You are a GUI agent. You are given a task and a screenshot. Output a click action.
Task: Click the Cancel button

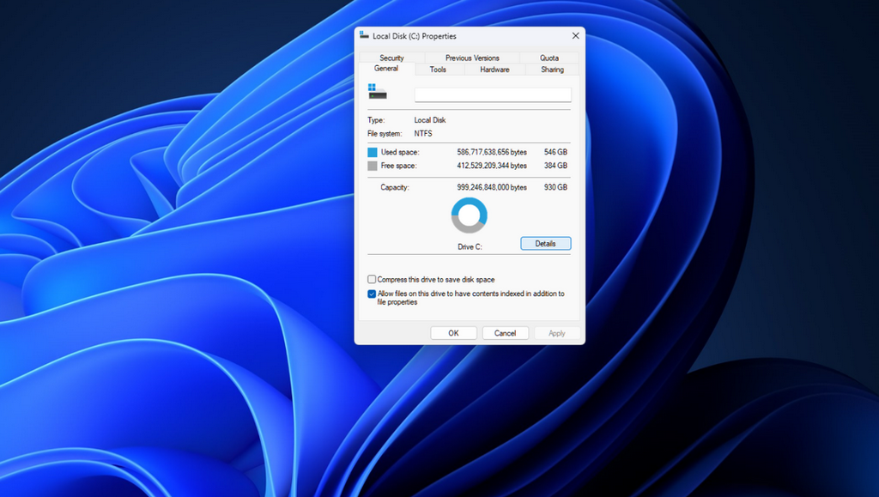505,333
